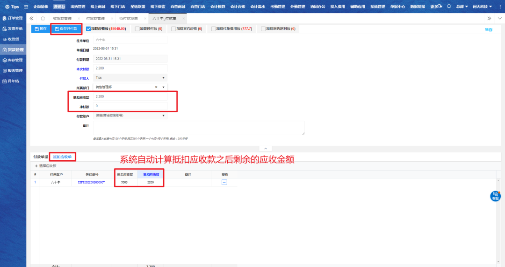Remove row 1 with the minus icon
This screenshot has width=505, height=267.
click(224, 183)
